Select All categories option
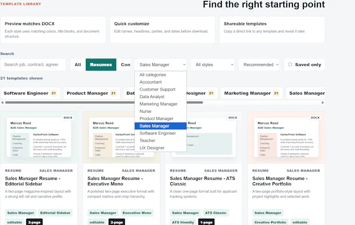 click(x=161, y=75)
